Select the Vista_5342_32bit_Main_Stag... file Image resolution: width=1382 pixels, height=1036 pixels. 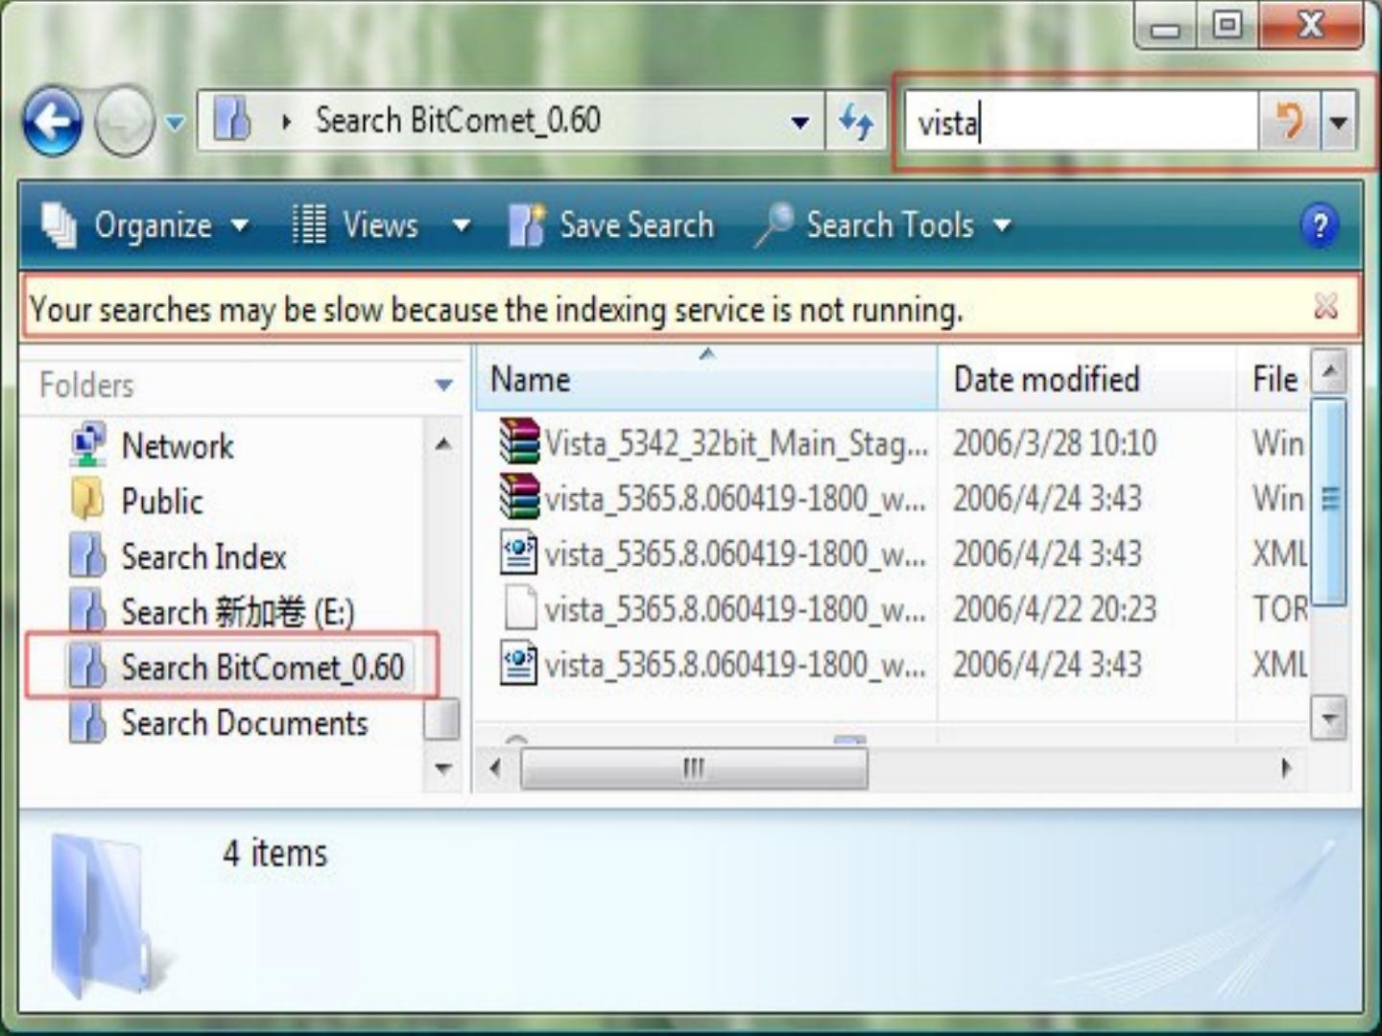(736, 444)
